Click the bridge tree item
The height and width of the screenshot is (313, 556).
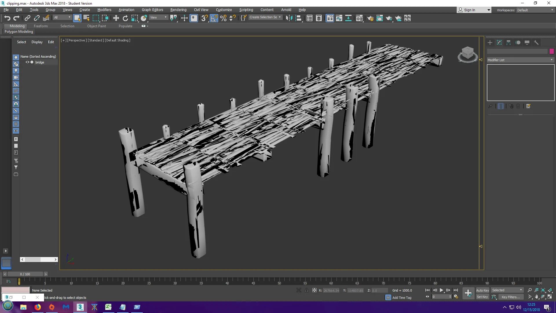click(x=40, y=62)
